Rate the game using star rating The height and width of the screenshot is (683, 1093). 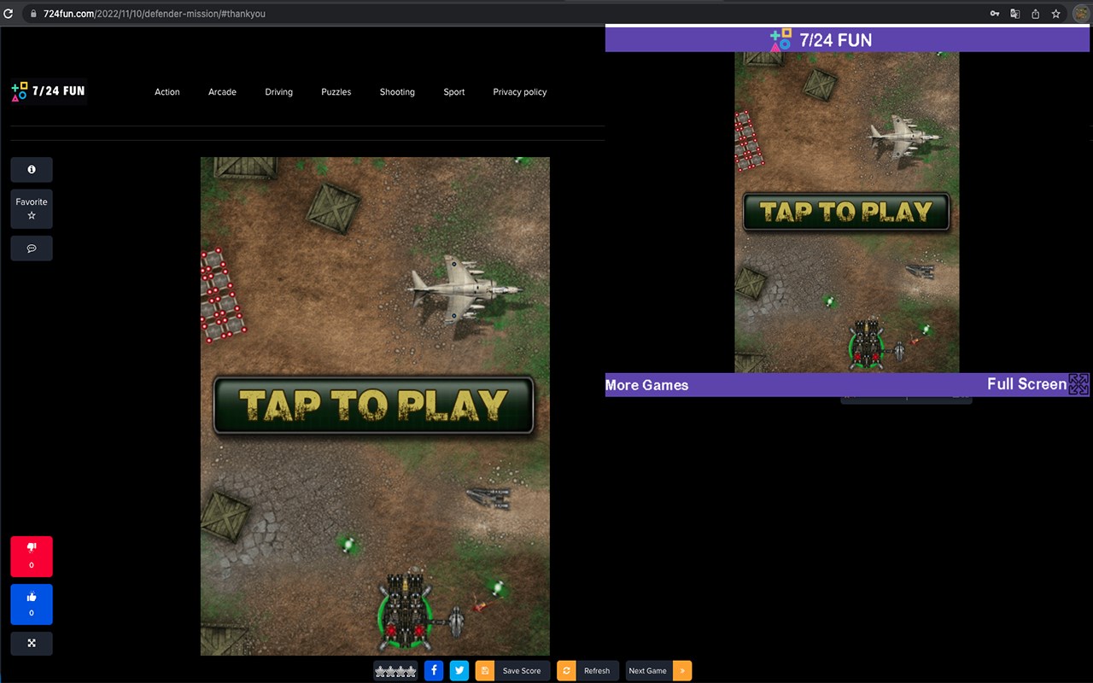395,671
